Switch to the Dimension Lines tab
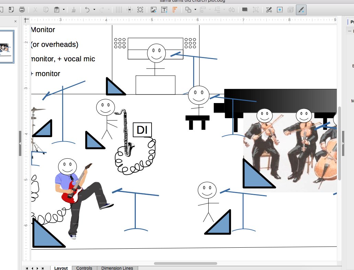Viewport: 354px width, 270px height. click(x=117, y=268)
